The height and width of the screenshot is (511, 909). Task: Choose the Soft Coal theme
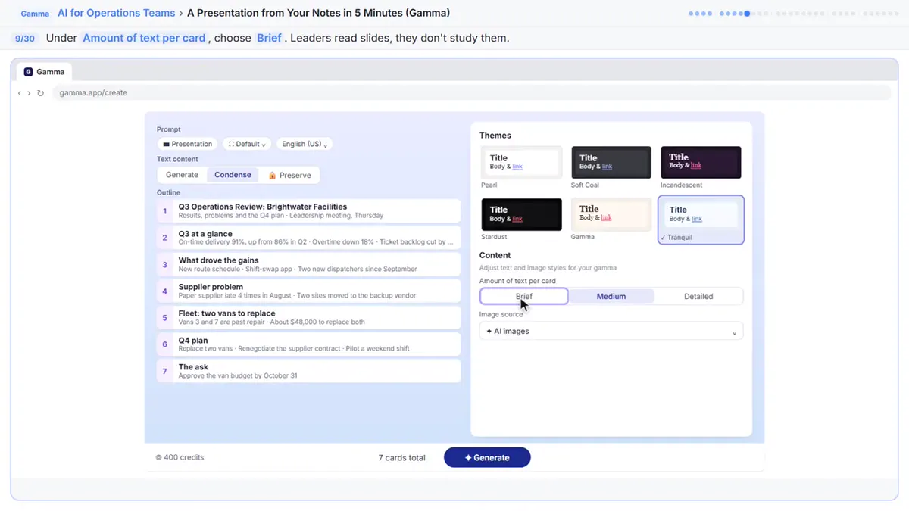pos(611,163)
